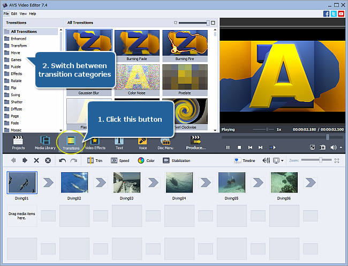Select the Color Noise transition
The width and height of the screenshot is (348, 266).
click(137, 80)
